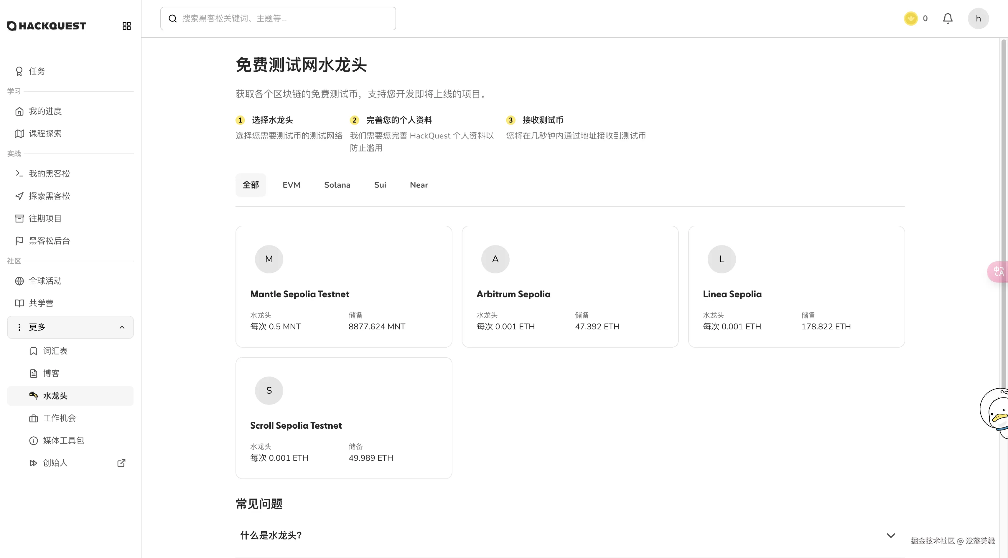The width and height of the screenshot is (1008, 558).
Task: Click the Scroll 'S' avatar circle
Action: click(x=269, y=391)
